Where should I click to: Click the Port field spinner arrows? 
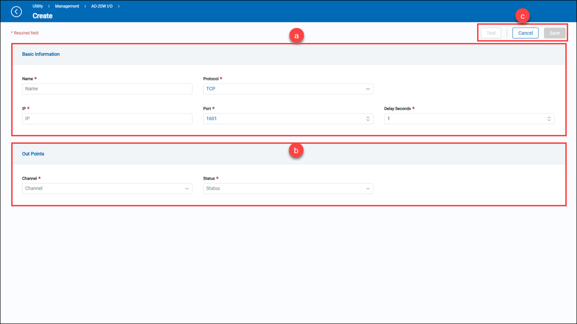[x=368, y=119]
